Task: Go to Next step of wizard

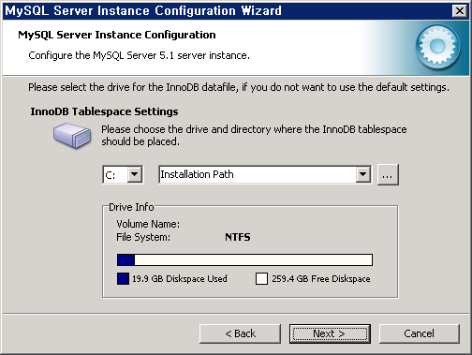Action: (x=330, y=333)
